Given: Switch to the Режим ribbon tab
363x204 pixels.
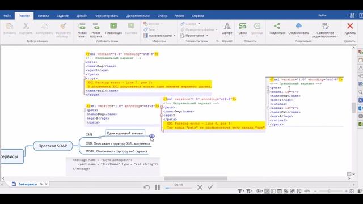Looking at the screenshot, I should click(179, 16).
